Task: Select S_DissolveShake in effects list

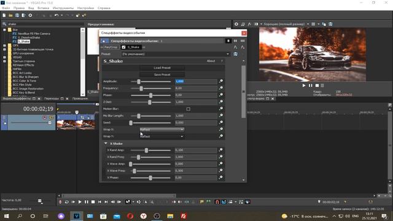Action: click(x=29, y=37)
